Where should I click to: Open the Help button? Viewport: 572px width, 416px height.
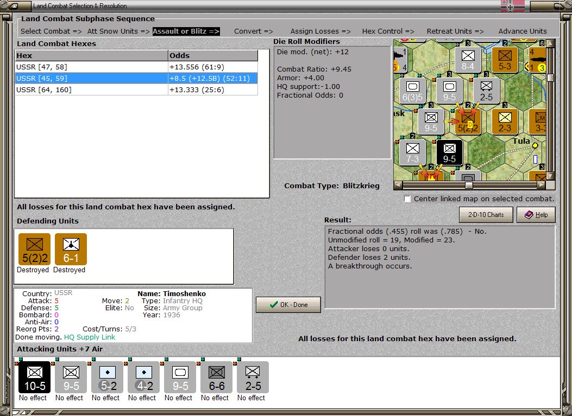click(x=536, y=215)
